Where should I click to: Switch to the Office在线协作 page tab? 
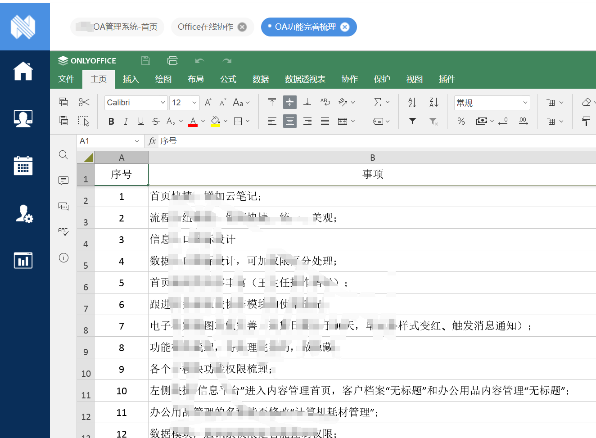(x=206, y=27)
